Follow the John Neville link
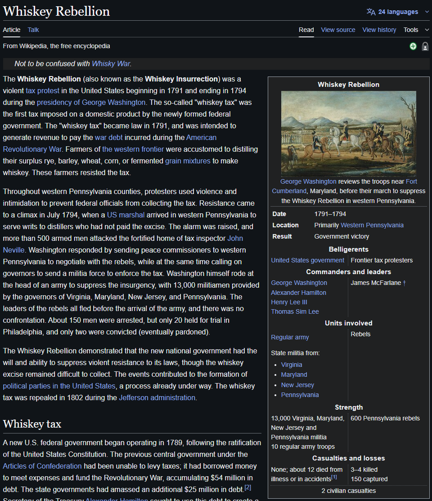This screenshot has height=501, width=432. tap(235, 239)
